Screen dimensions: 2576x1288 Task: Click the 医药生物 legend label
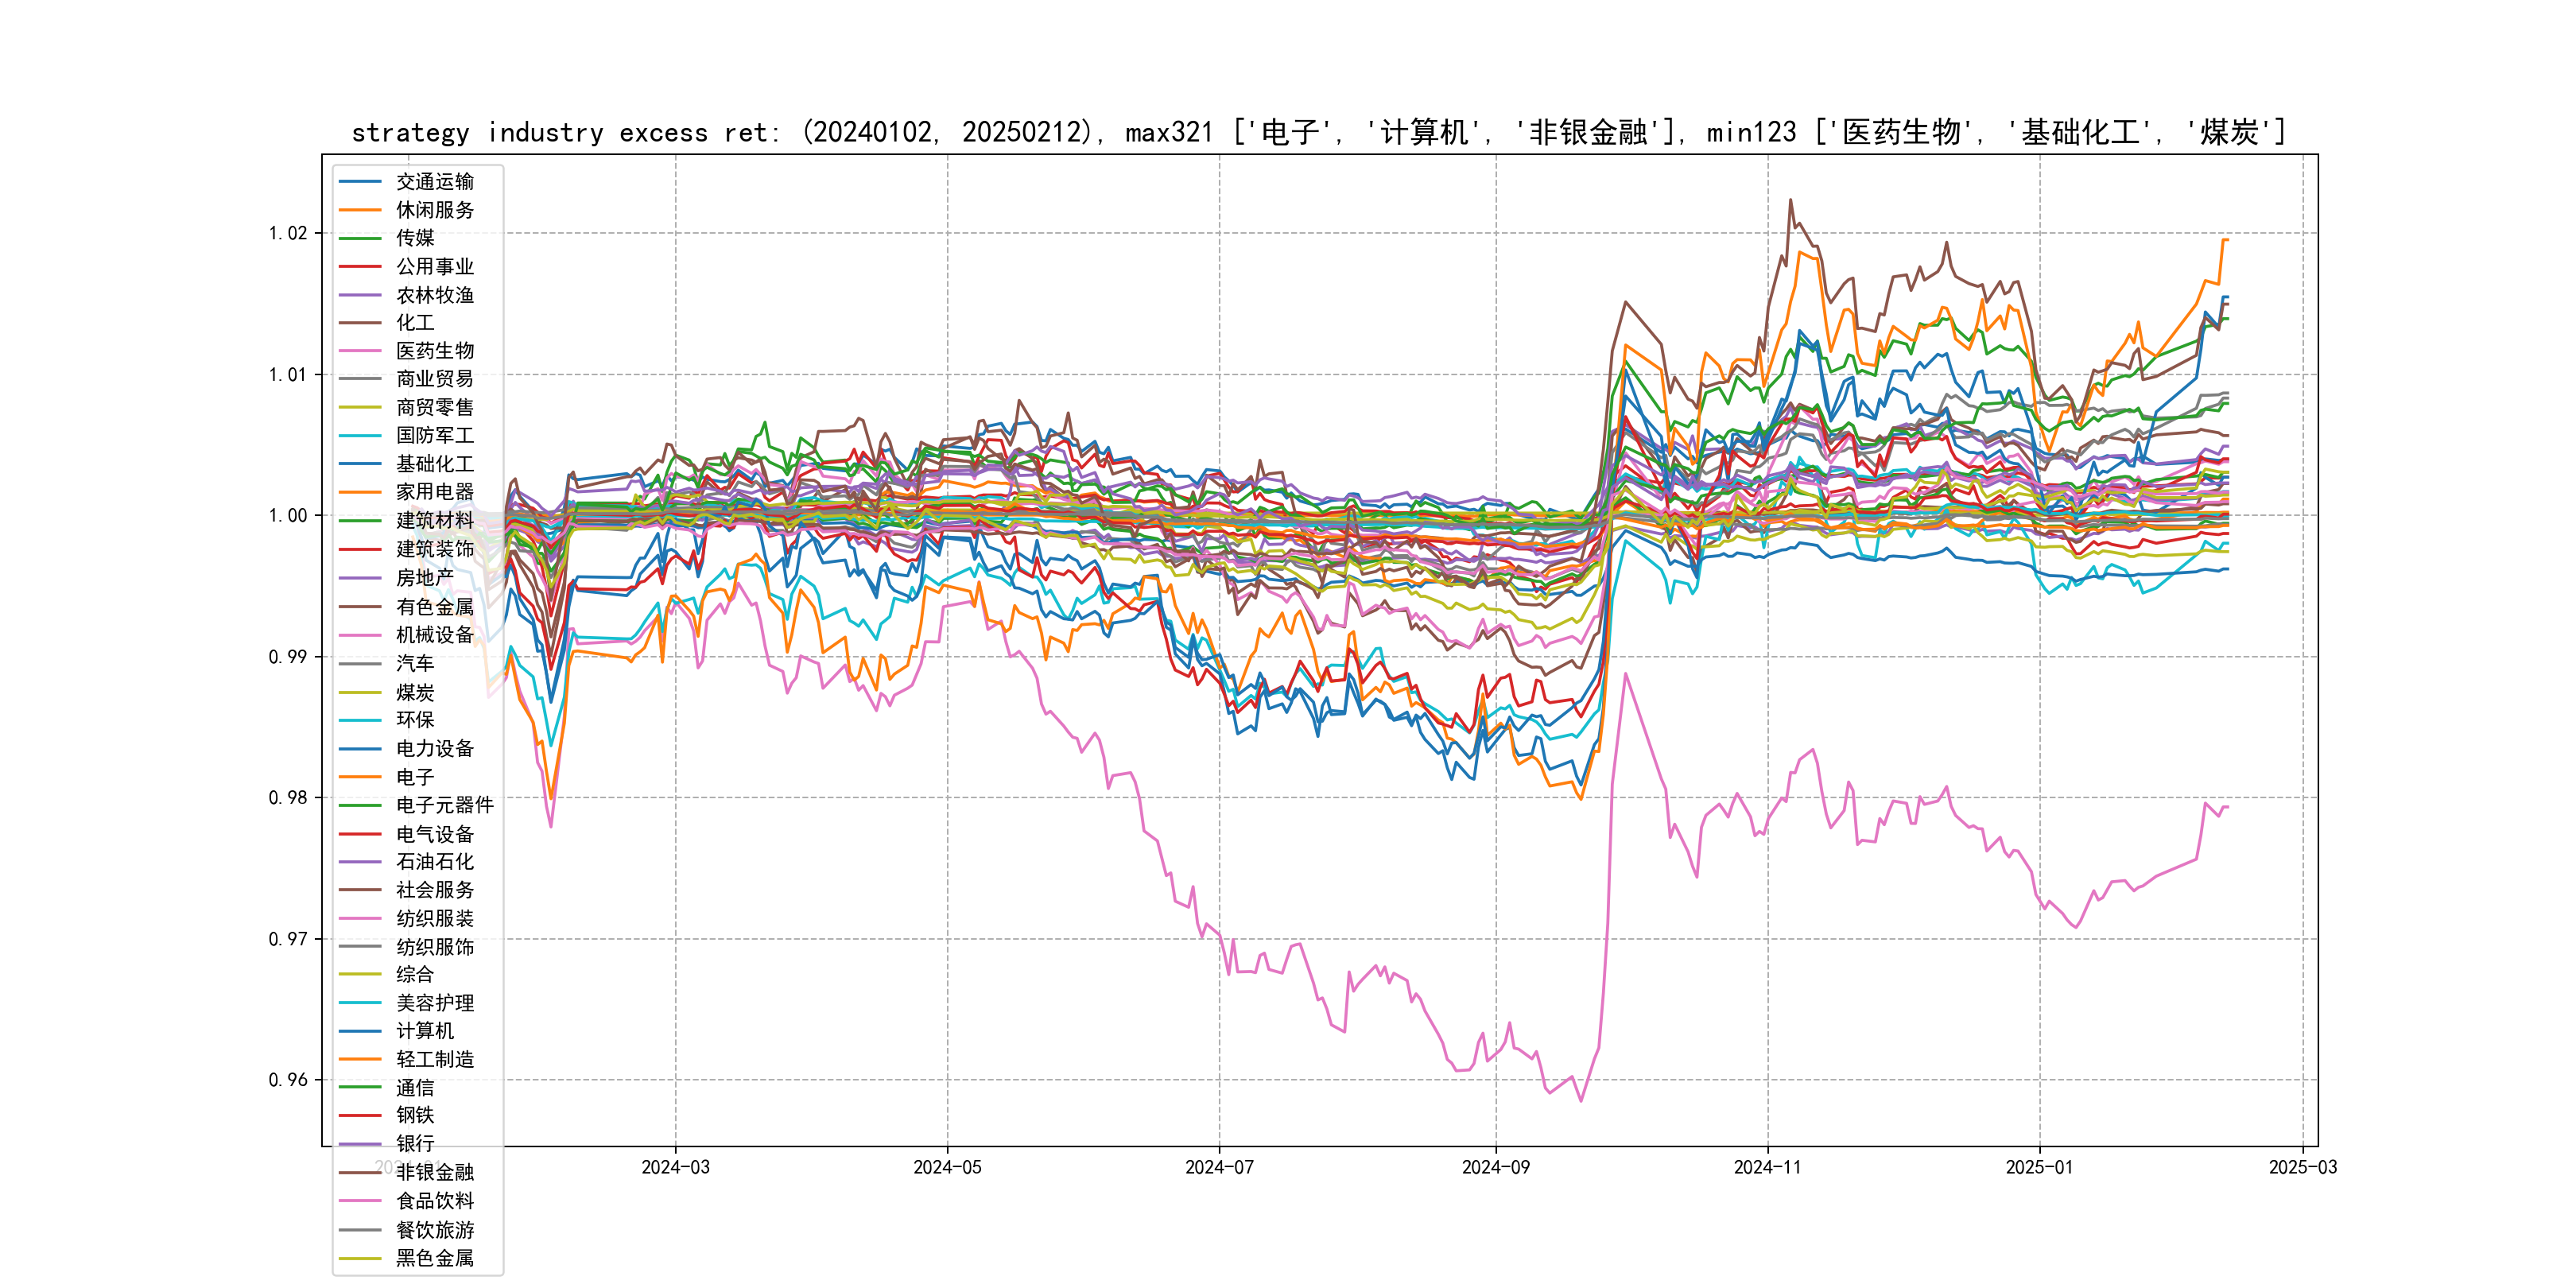pyautogui.click(x=434, y=351)
